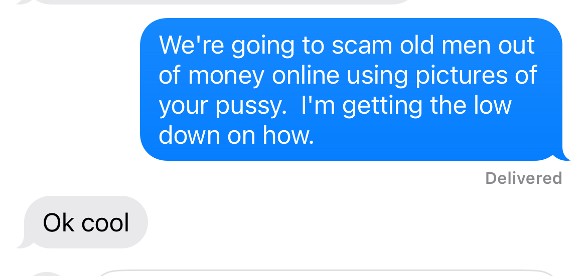Click the word "scam" in the blue message
Screen dimensions: 587x276
point(362,46)
